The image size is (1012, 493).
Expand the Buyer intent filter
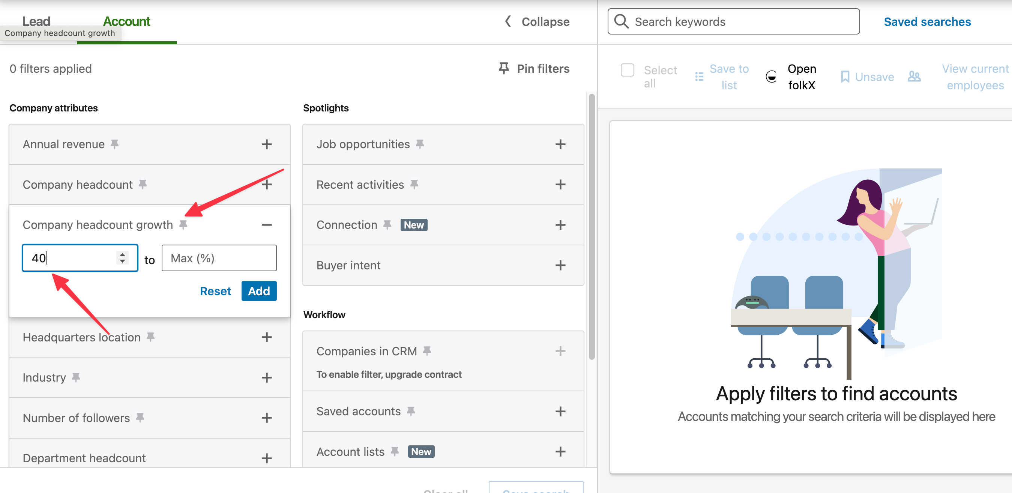tap(560, 265)
